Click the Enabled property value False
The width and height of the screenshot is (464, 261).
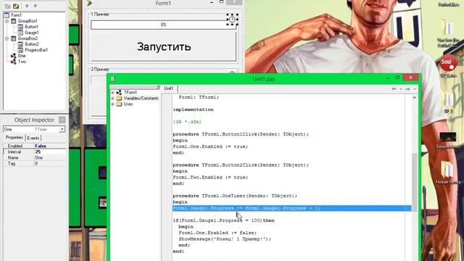[50, 146]
